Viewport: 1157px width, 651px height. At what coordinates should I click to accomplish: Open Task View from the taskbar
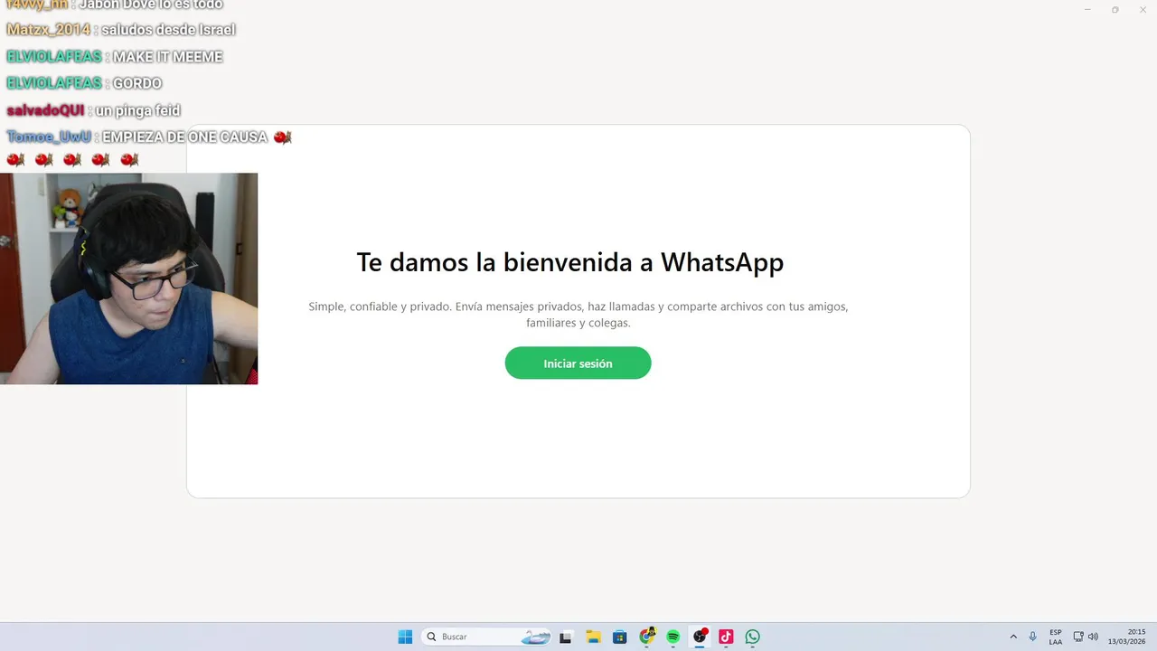[565, 637]
